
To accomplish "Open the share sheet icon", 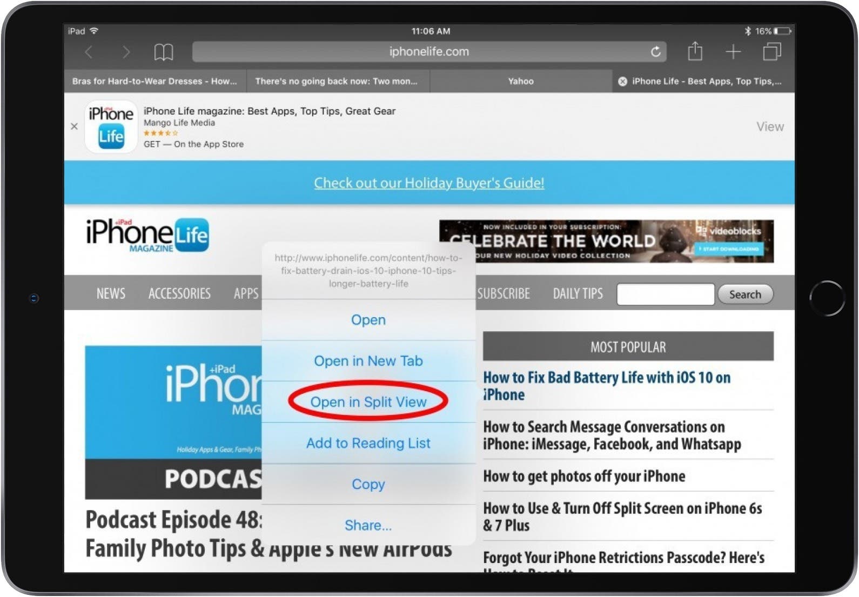I will 695,51.
